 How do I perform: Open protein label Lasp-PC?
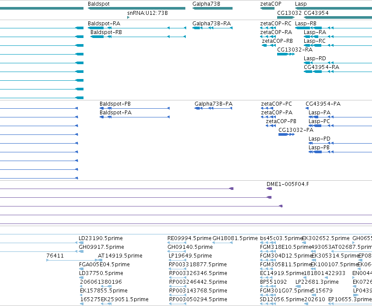(319, 121)
